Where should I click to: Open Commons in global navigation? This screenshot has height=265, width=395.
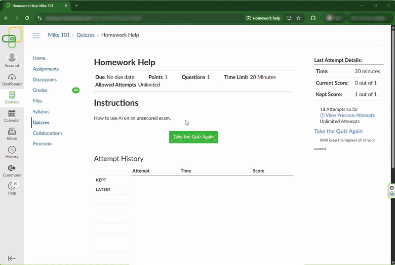pyautogui.click(x=12, y=171)
